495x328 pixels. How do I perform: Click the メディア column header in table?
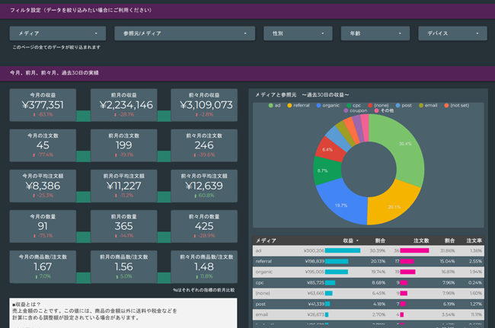[x=266, y=240]
